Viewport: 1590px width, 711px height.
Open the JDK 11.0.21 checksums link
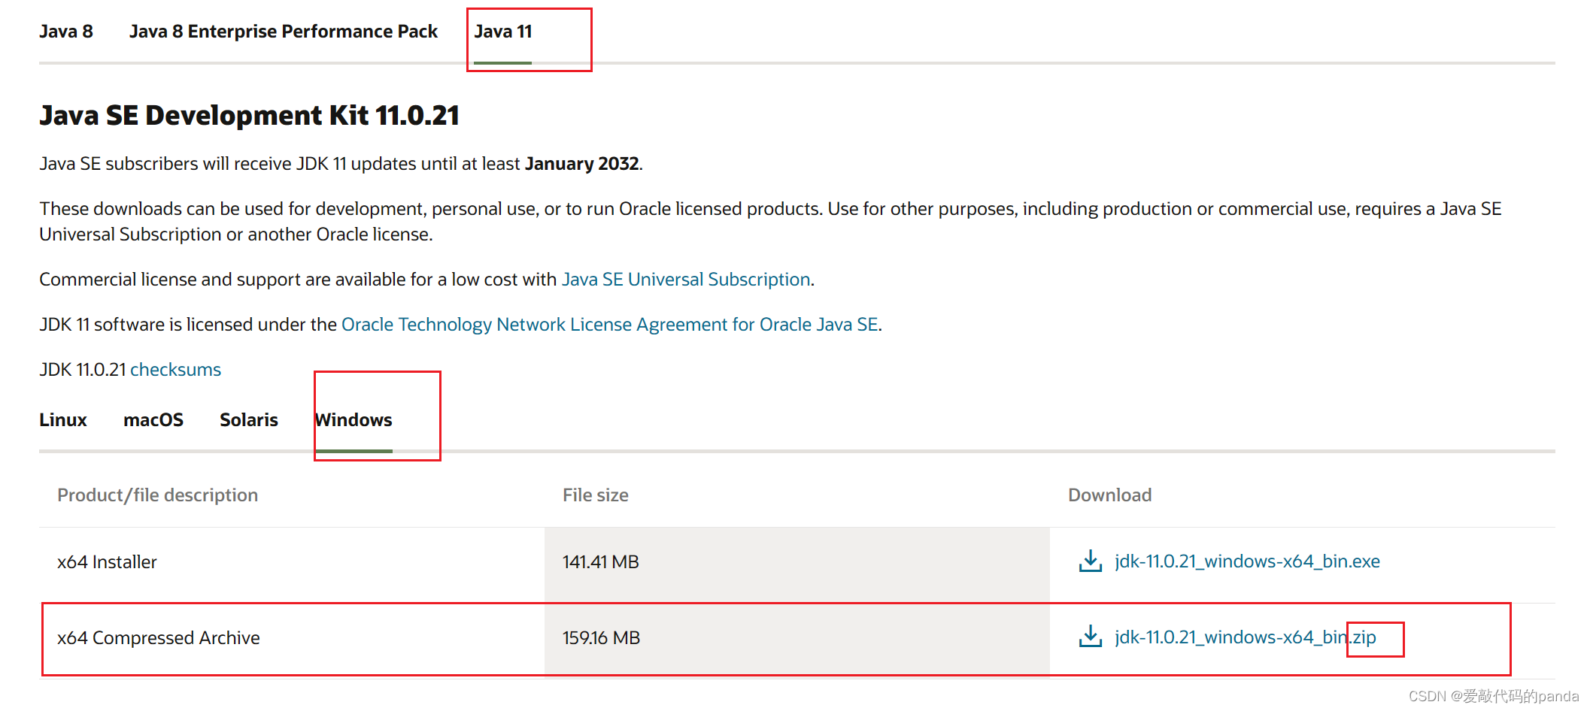point(175,370)
